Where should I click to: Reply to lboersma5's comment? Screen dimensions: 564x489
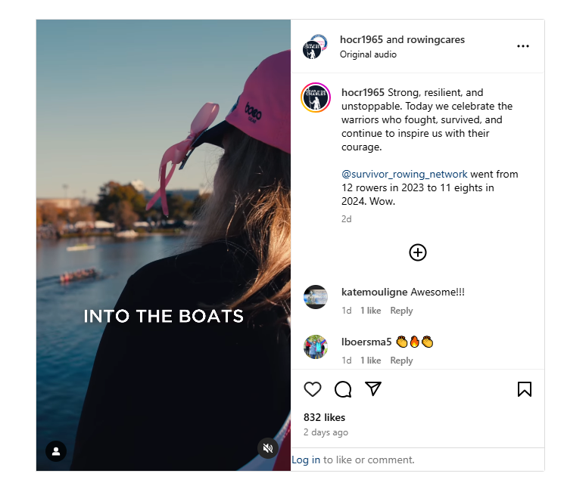[401, 361]
